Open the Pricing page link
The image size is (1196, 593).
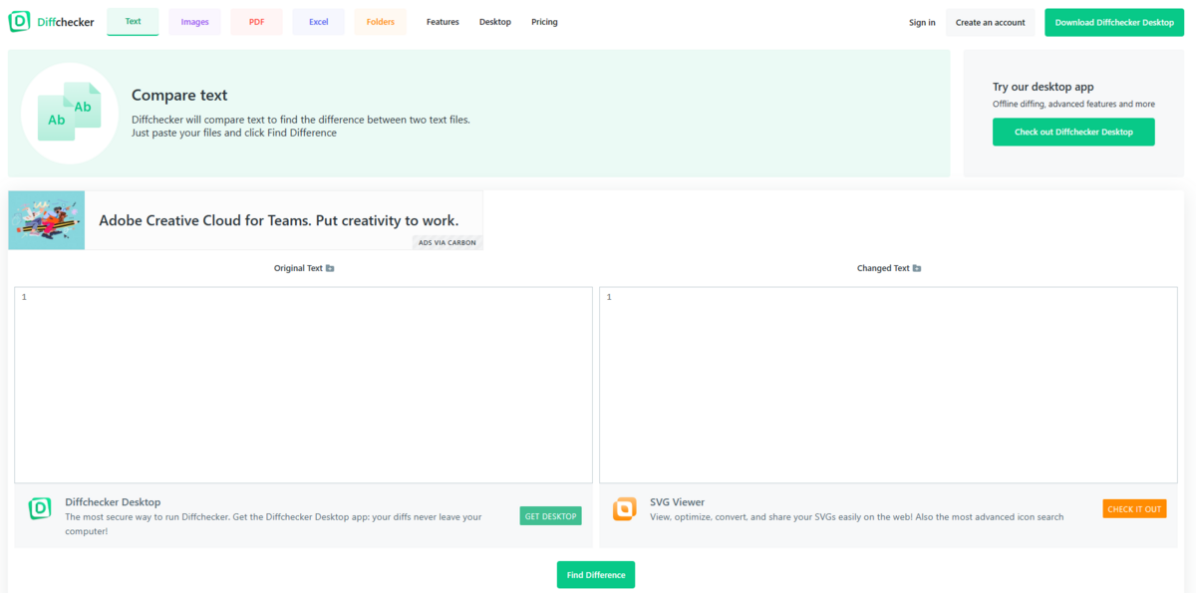click(x=544, y=22)
